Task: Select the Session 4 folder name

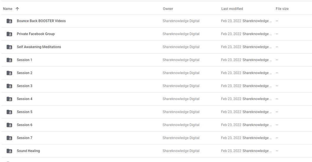Action: [x=25, y=99]
